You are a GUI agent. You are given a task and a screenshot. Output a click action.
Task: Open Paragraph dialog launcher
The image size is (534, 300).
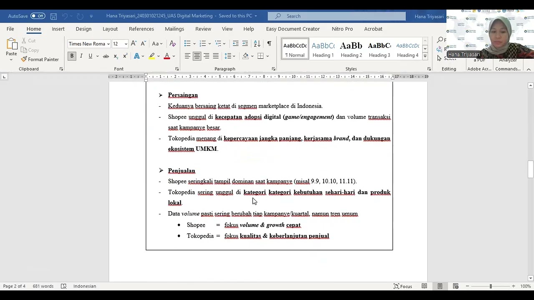click(274, 69)
